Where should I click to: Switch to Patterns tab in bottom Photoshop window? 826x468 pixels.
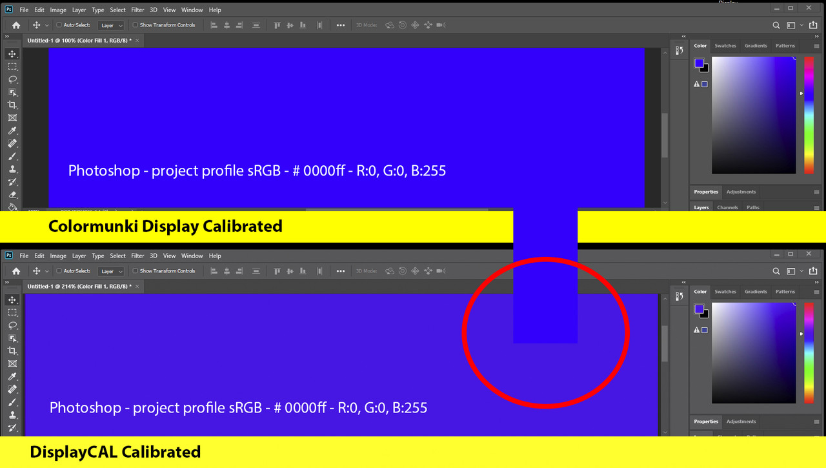(785, 292)
